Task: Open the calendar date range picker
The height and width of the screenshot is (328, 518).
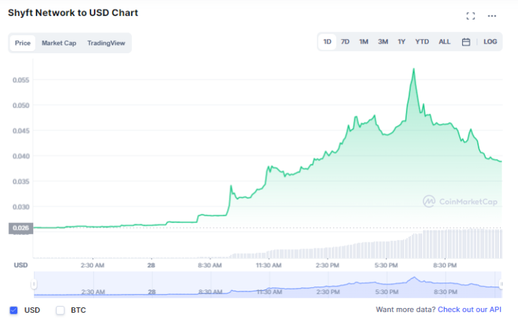Action: click(466, 42)
